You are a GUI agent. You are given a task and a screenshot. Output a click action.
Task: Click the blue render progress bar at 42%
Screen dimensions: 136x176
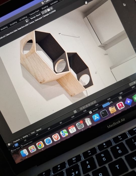click(106, 104)
